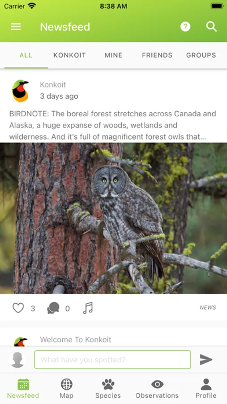Open the great gray owl photo
The width and height of the screenshot is (227, 404).
[x=113, y=218]
